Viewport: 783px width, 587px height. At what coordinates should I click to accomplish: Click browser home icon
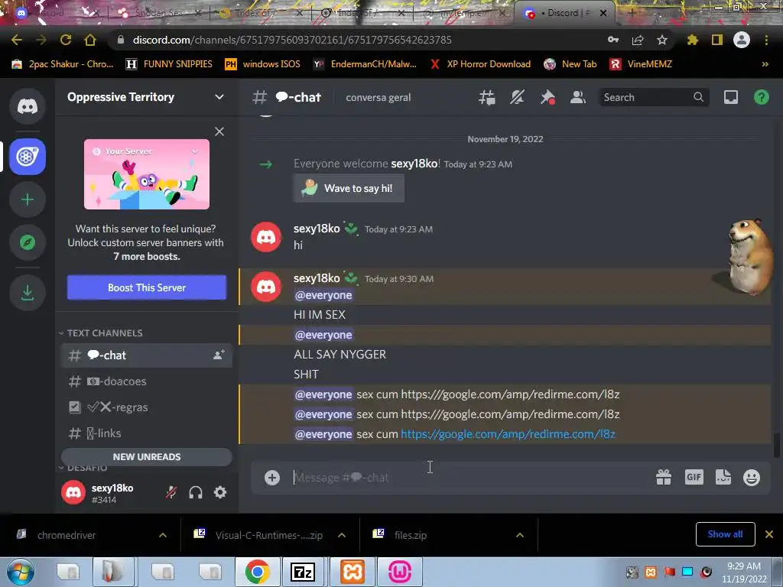point(90,40)
